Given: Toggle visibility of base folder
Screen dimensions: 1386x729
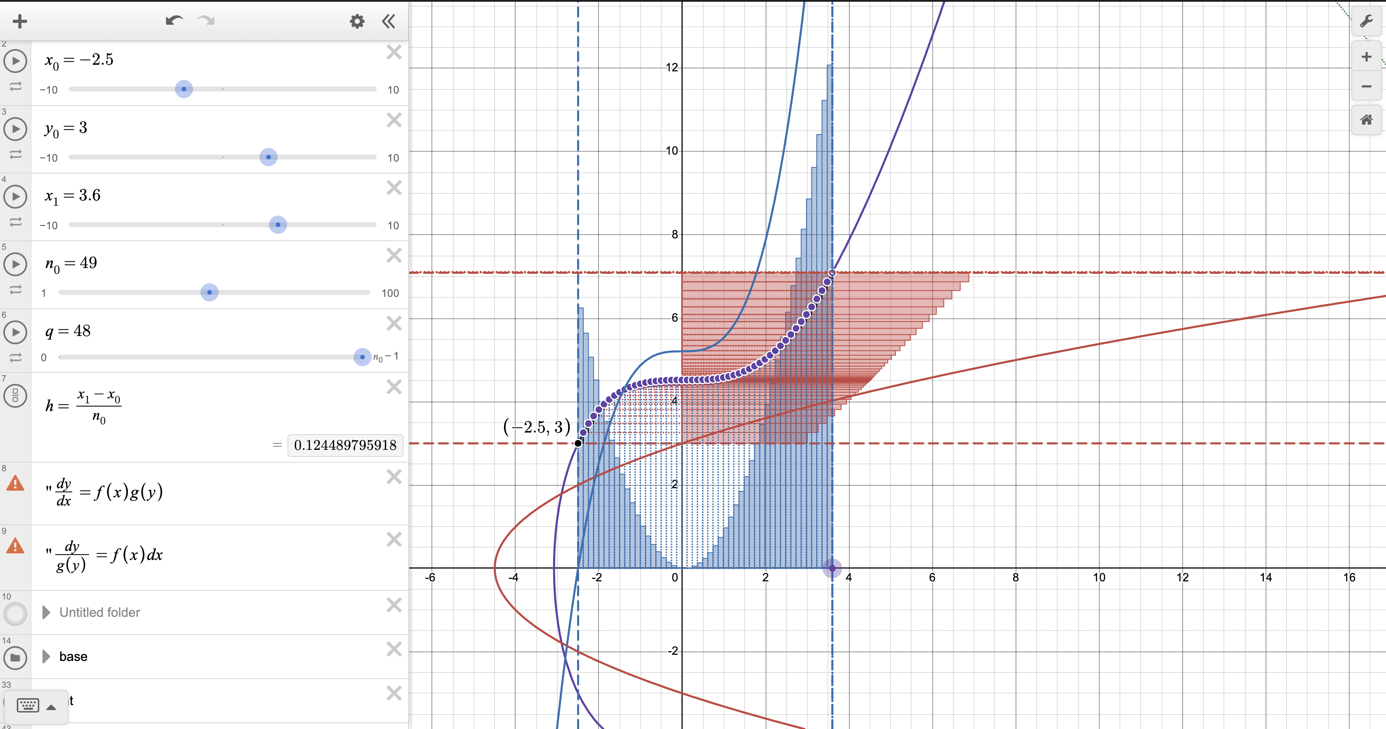Looking at the screenshot, I should [16, 657].
